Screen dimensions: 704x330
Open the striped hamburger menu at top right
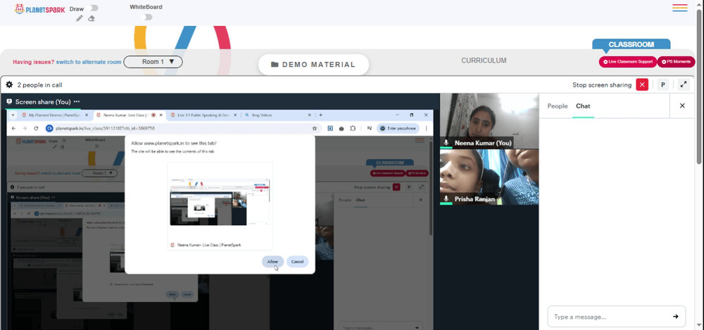click(680, 8)
